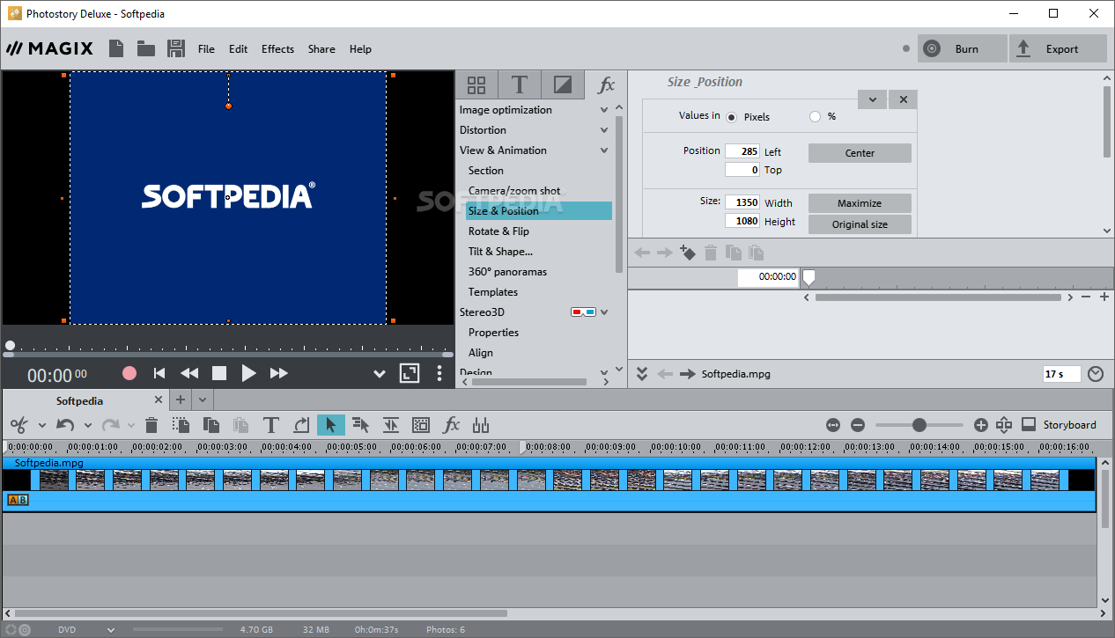
Task: Expand the Distortion effects section
Action: pos(604,130)
